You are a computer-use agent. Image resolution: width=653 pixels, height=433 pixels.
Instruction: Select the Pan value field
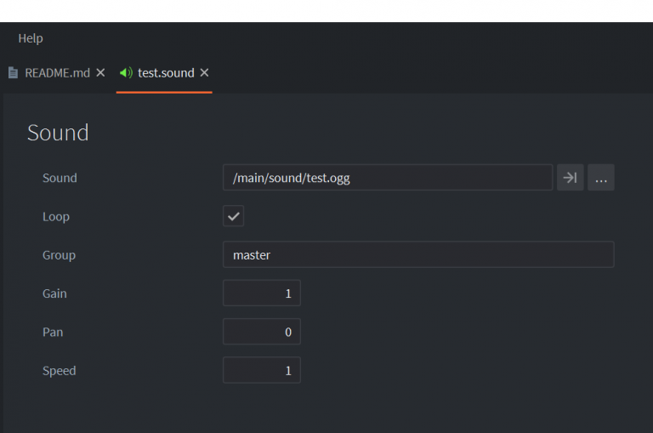(261, 332)
